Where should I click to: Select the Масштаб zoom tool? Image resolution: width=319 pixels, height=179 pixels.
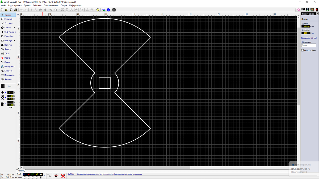[8, 19]
